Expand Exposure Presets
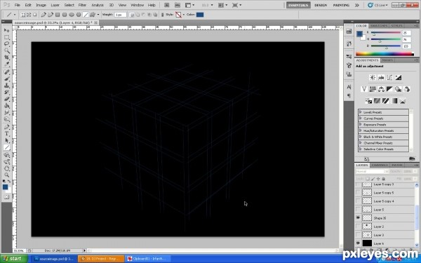This screenshot has height=263, width=421. [x=361, y=125]
